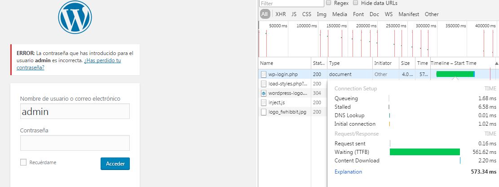Click the Timeline sort arrow

tap(496, 64)
